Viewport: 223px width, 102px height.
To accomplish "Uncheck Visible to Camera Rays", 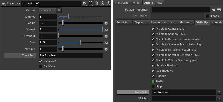I will coord(153,29).
